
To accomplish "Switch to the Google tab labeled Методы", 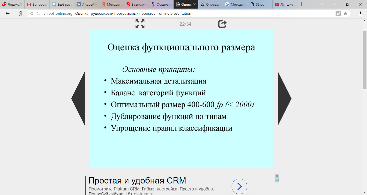I will pos(235,4).
